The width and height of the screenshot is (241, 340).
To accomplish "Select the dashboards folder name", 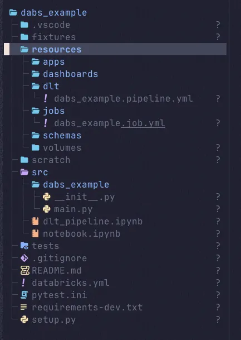I will coord(71,74).
